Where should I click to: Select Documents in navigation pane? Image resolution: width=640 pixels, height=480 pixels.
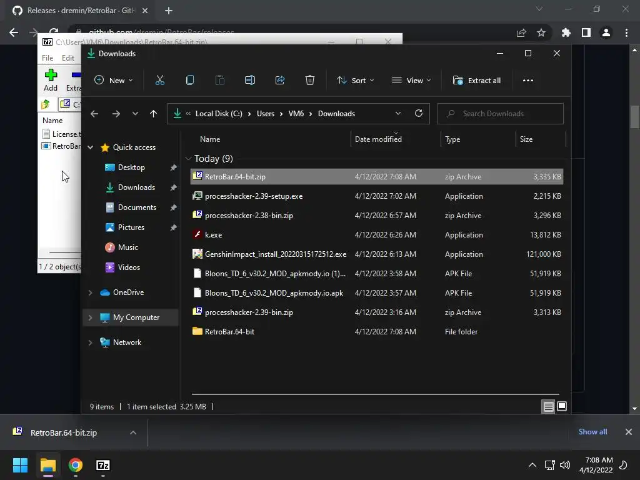click(x=137, y=207)
